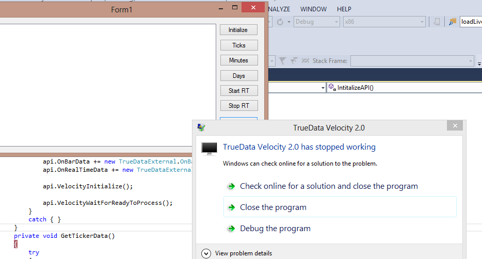Open the HELP menu
Image resolution: width=482 pixels, height=259 pixels.
click(x=344, y=9)
